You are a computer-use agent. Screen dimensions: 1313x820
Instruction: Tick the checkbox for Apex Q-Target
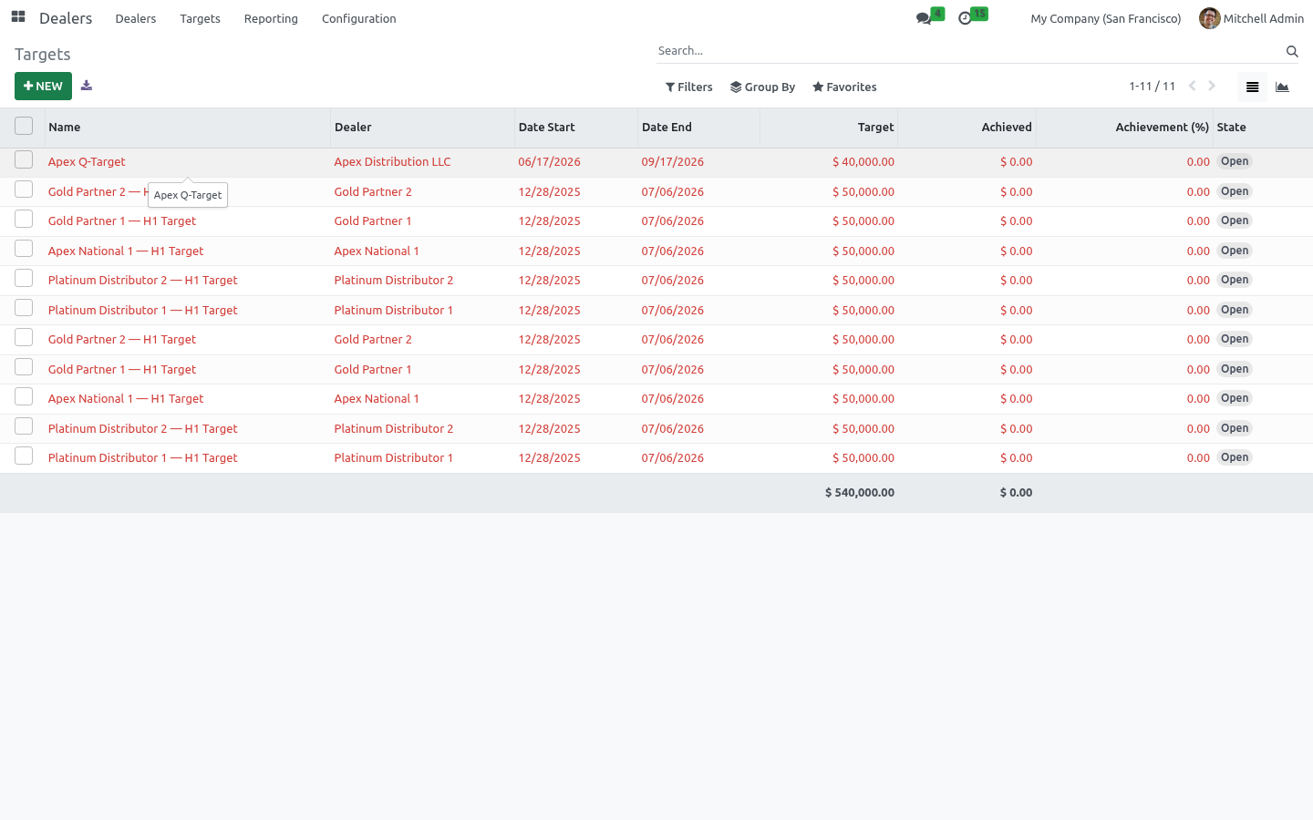click(x=24, y=160)
